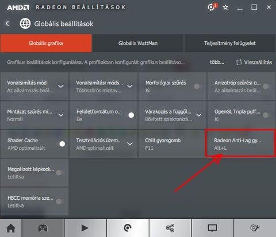Go back with the left arrow icon
Image resolution: width=276 pixels, height=237 pixels.
[x=7, y=24]
